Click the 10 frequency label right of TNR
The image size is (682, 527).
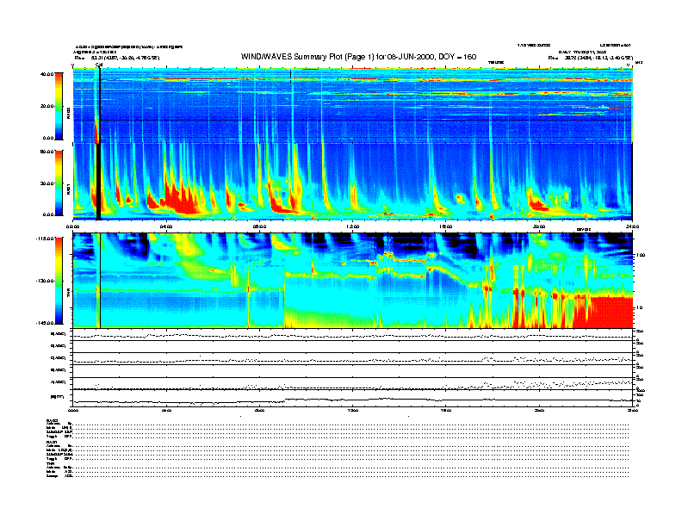[640, 307]
